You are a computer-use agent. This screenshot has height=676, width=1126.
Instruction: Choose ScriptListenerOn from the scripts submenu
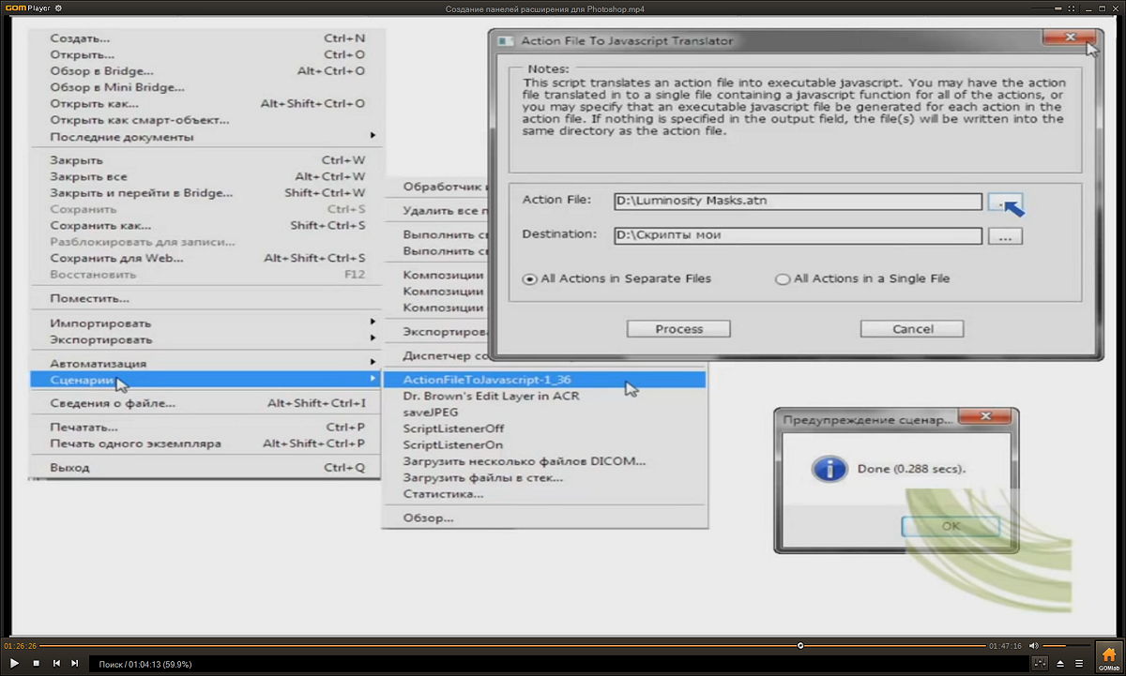(452, 444)
